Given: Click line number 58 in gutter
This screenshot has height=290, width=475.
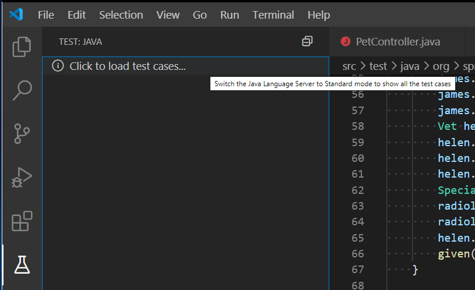Looking at the screenshot, I should 358,126.
